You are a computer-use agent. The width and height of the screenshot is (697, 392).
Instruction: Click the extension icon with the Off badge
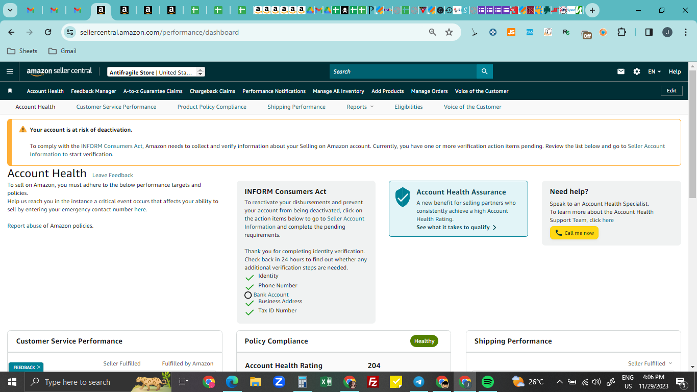click(586, 34)
